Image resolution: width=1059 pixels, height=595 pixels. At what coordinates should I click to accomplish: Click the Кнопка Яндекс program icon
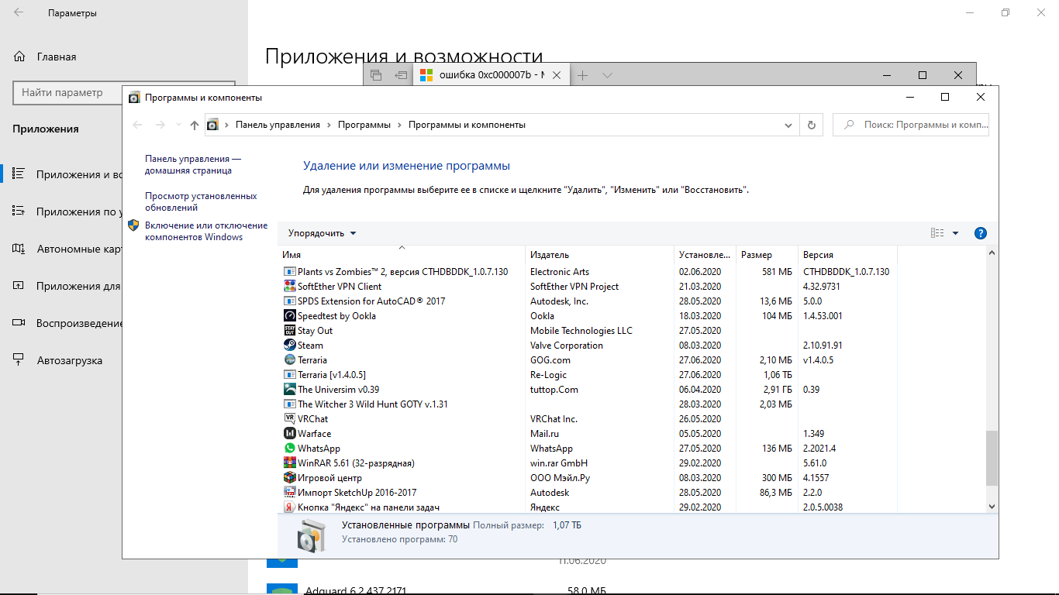coord(289,507)
